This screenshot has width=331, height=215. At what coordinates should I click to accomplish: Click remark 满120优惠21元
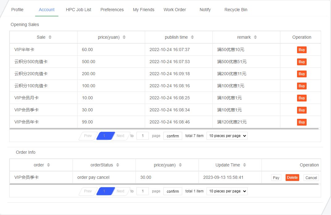pos(232,122)
